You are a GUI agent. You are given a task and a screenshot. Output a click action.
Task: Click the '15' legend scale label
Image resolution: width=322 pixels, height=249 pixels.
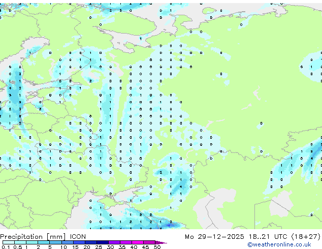click(x=75, y=247)
